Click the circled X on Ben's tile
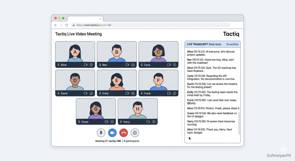295x161 pixels. coord(133,65)
